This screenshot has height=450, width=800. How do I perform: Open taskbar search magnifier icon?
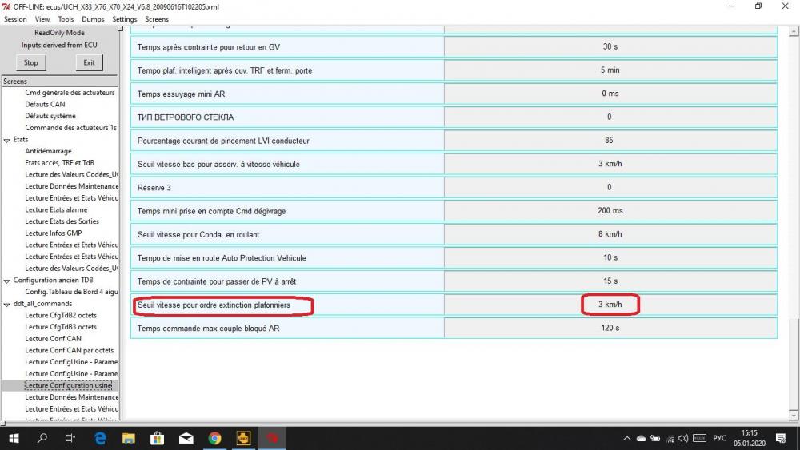click(x=42, y=438)
